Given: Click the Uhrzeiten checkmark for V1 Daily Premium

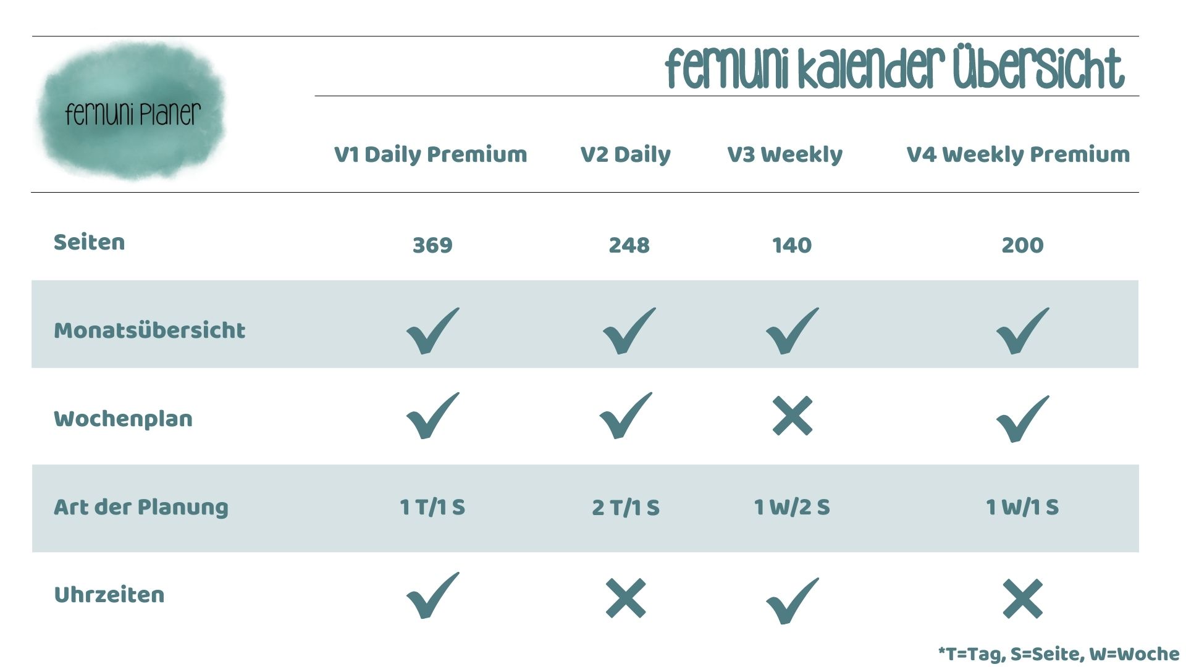Looking at the screenshot, I should click(x=432, y=595).
